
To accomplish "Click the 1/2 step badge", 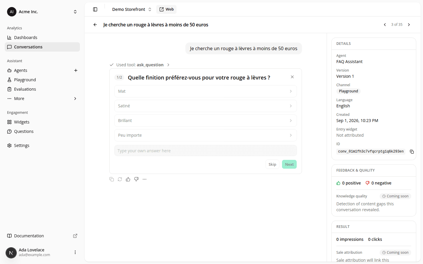I will click(119, 77).
